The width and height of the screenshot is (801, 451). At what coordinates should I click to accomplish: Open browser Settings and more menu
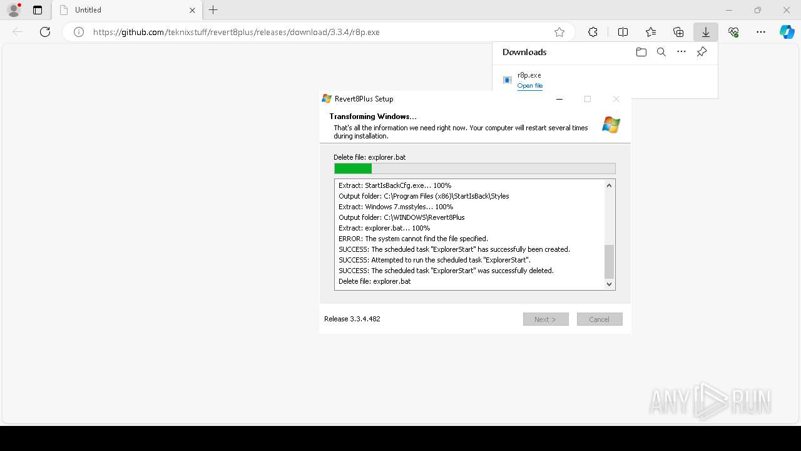(761, 32)
